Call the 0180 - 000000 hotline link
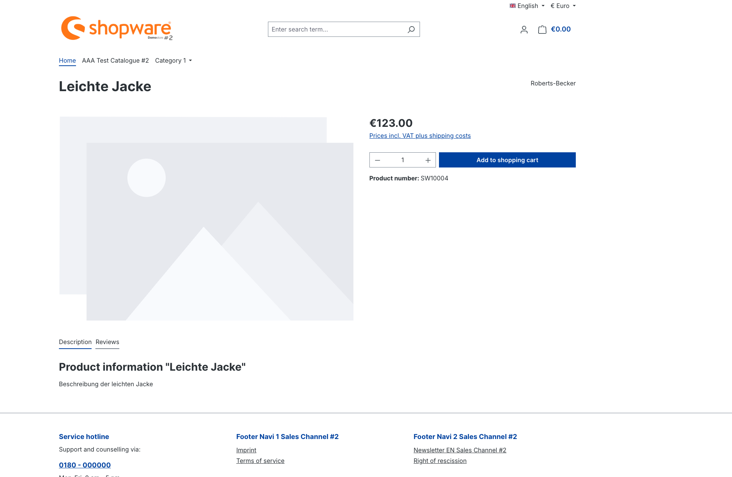 [x=85, y=465]
